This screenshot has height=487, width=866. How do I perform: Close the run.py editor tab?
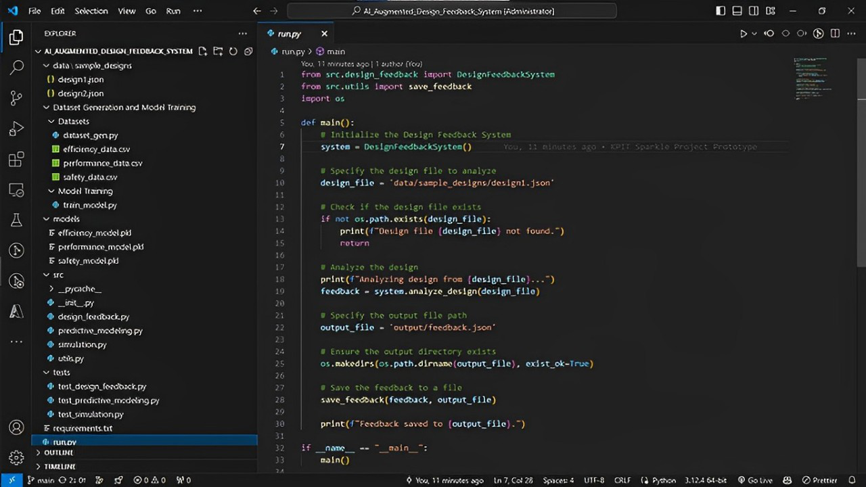pyautogui.click(x=324, y=33)
